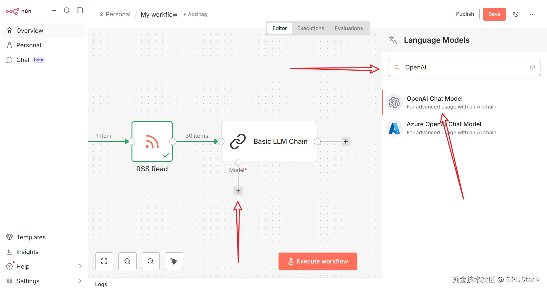547x291 pixels.
Task: Switch to Editor tab
Action: (x=280, y=28)
